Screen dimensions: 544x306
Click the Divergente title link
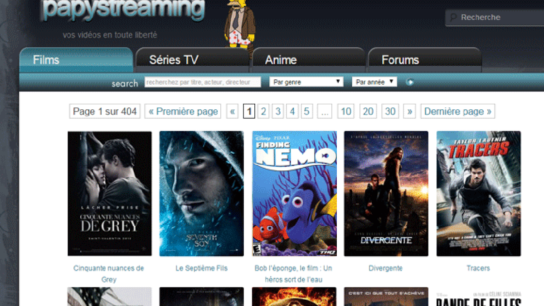point(386,268)
